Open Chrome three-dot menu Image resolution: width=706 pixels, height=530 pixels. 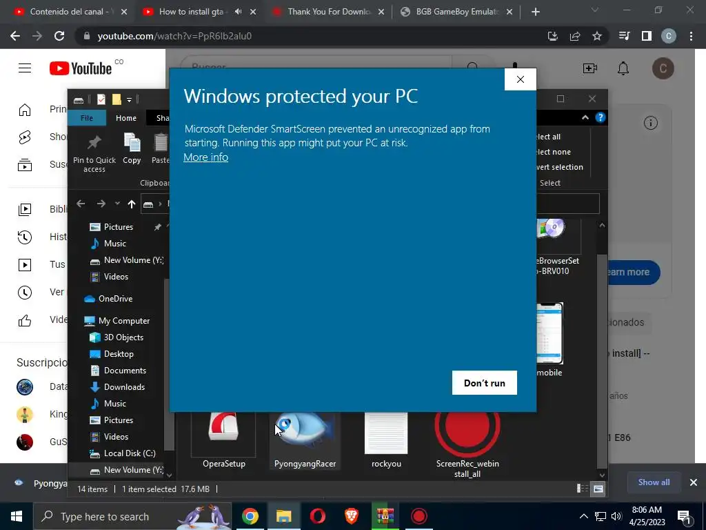pyautogui.click(x=691, y=36)
